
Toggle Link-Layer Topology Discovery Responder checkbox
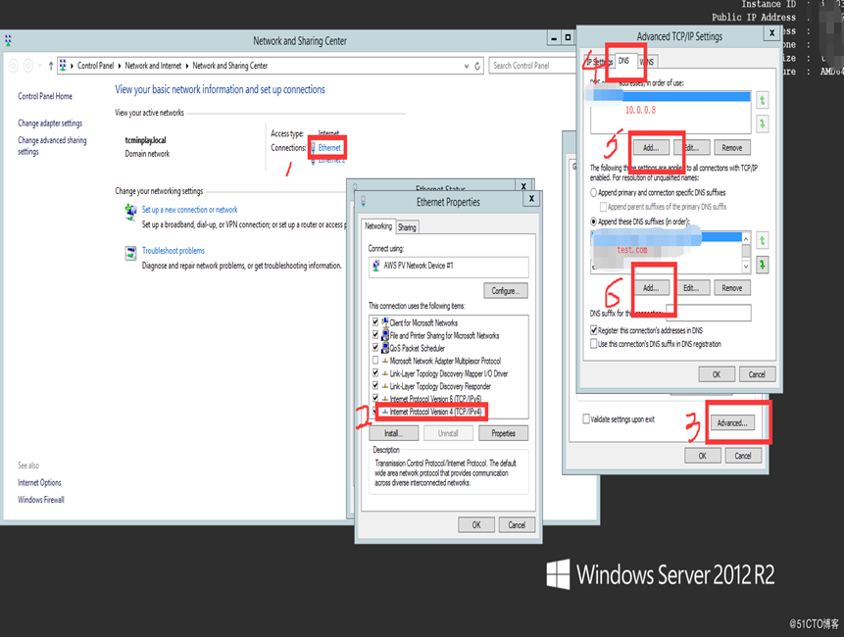click(375, 386)
